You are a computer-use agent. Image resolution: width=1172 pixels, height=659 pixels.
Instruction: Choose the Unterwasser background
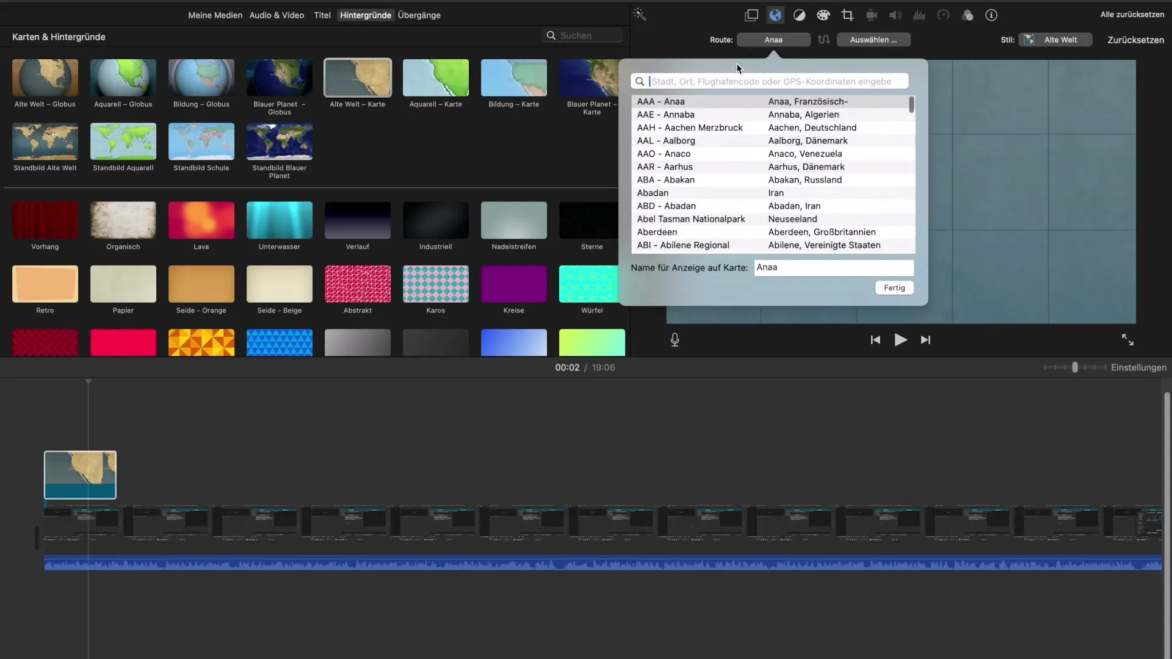[280, 220]
